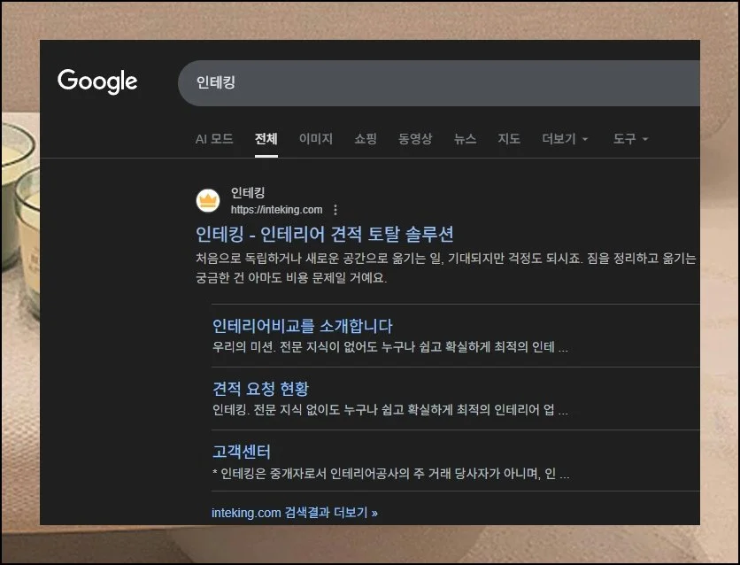Switch to the AI 모드 tab
Viewport: 740px width, 565px height.
214,139
